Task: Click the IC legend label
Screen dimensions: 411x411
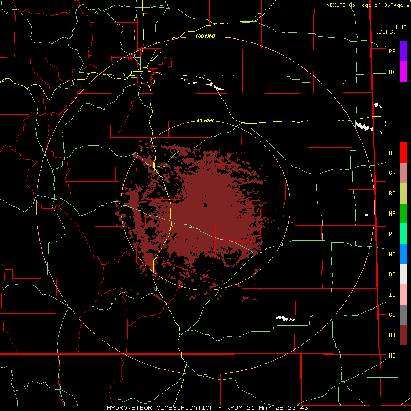Action: 392,295
